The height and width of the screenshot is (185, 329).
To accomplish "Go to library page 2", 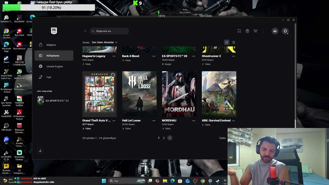I will 164,138.
